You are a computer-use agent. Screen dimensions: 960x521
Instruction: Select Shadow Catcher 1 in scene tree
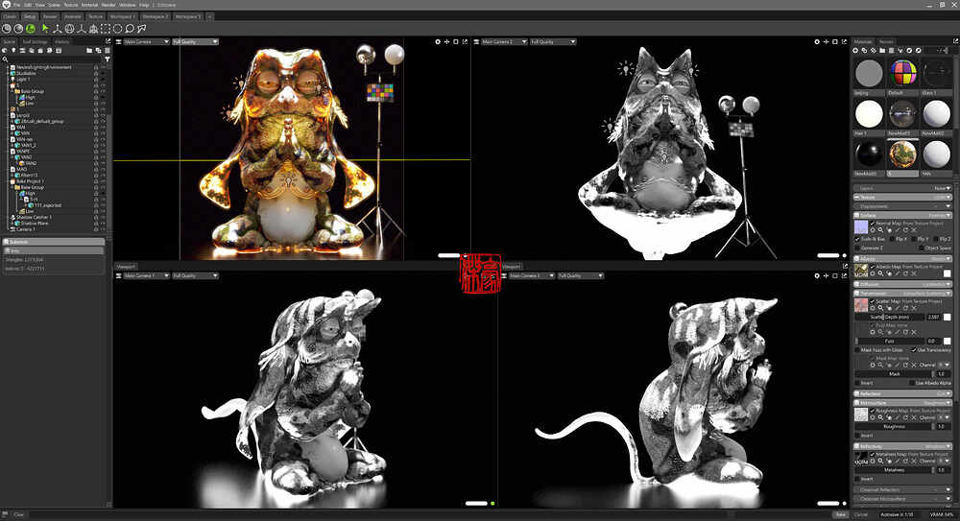pos(34,218)
